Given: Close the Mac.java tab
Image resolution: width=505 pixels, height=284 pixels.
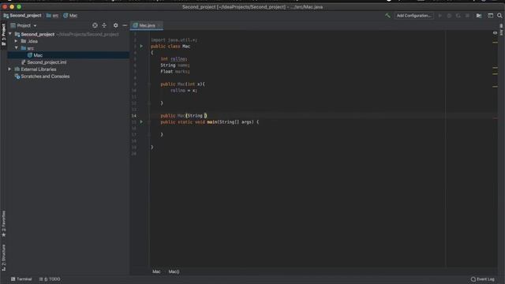Looking at the screenshot, I should tap(159, 25).
